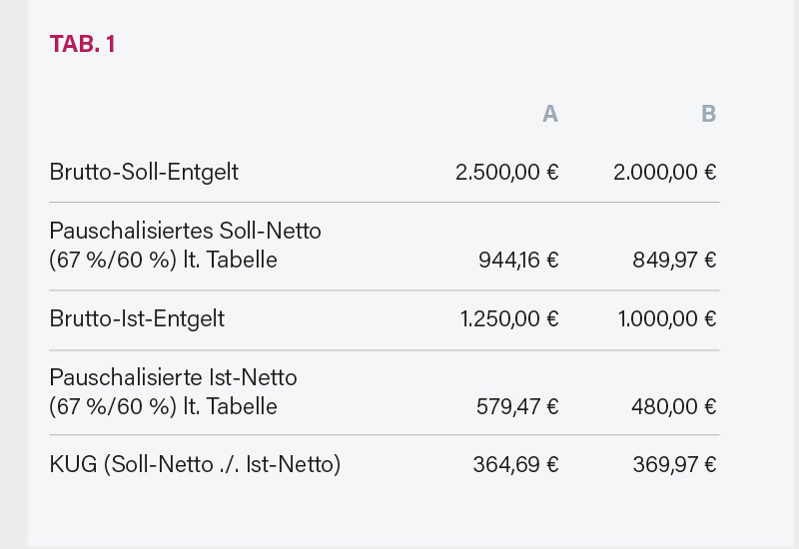The width and height of the screenshot is (799, 549).
Task: Click the TAB. 1 heading
Action: 83,44
